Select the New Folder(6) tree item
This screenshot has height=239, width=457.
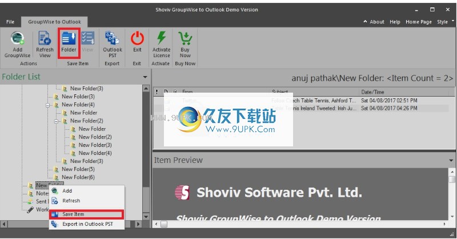click(x=78, y=177)
